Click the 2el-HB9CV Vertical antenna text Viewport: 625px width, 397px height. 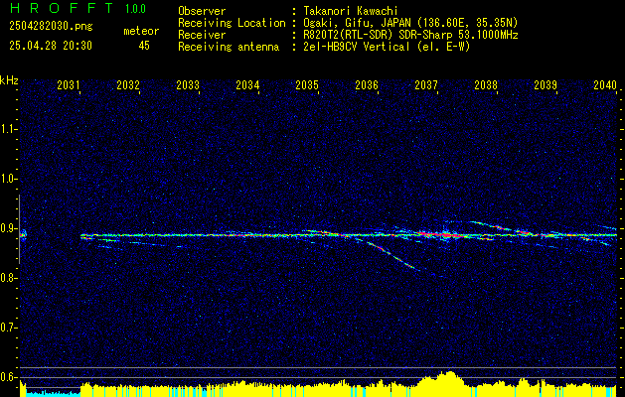(387, 47)
